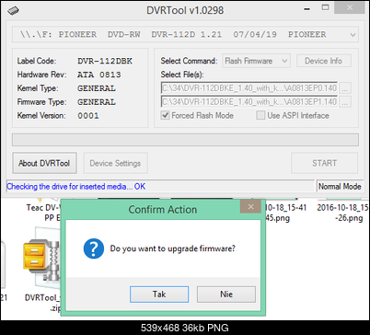370x335 pixels.
Task: Click the DVRTool chip icon in title bar
Action: click(13, 10)
